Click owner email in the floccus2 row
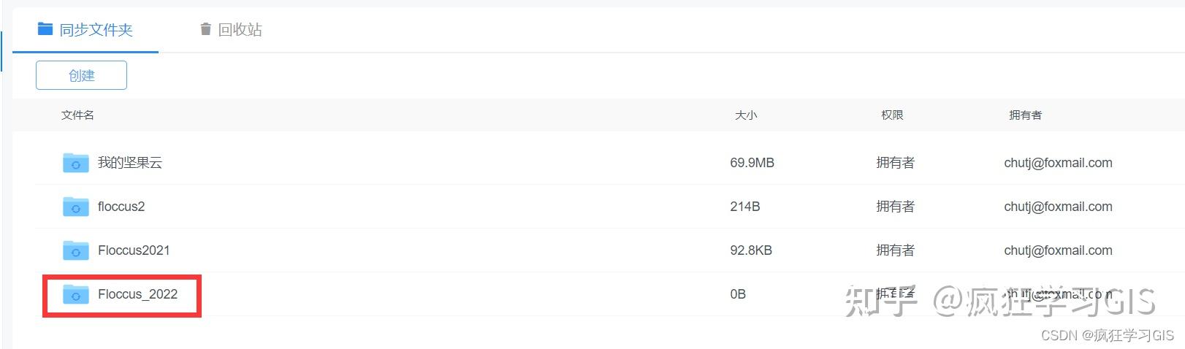The width and height of the screenshot is (1185, 349). click(x=1058, y=207)
